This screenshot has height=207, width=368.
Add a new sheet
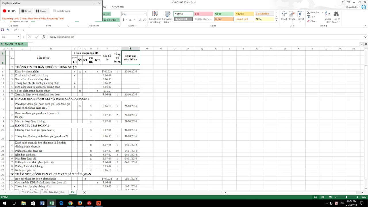point(85,192)
